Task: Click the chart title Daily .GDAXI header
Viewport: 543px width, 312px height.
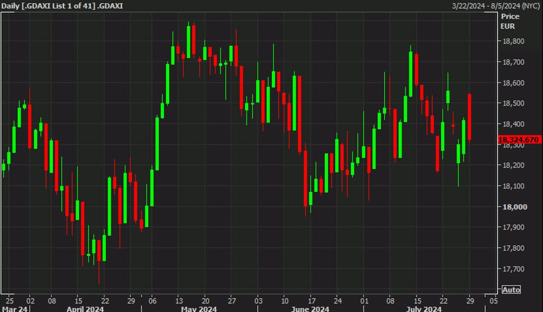Action: 62,6
